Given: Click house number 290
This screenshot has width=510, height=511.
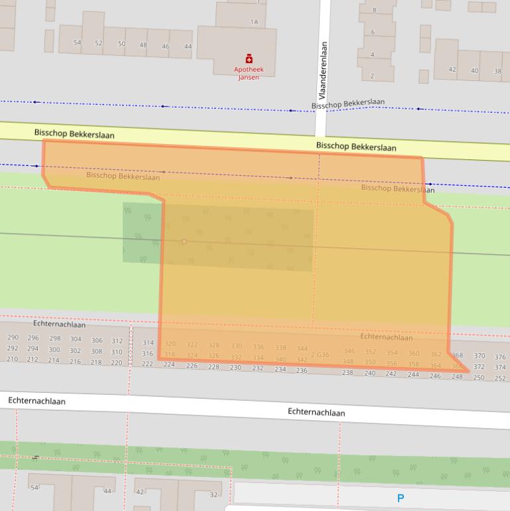Looking at the screenshot, I should 13,338.
